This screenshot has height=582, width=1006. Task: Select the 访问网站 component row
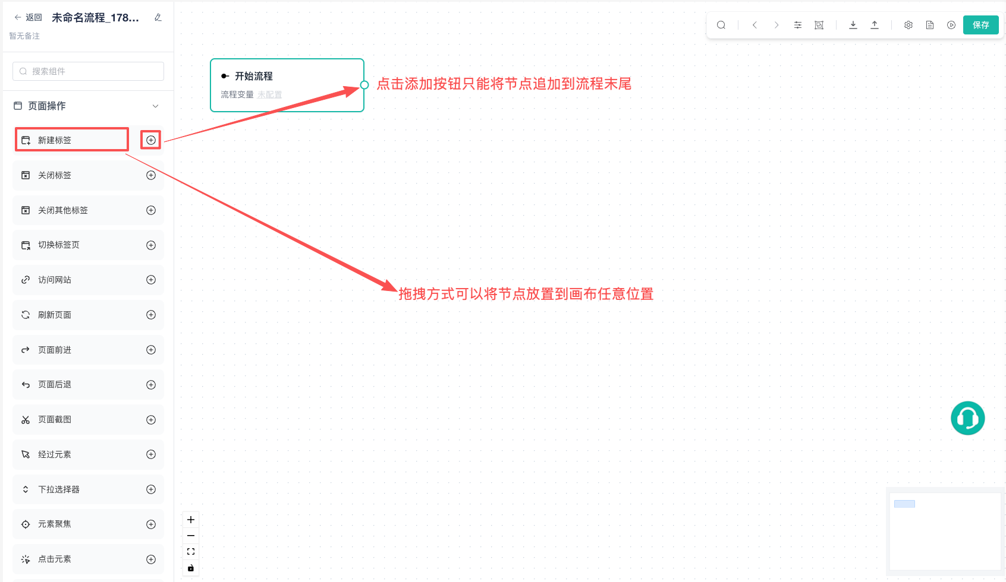(88, 280)
